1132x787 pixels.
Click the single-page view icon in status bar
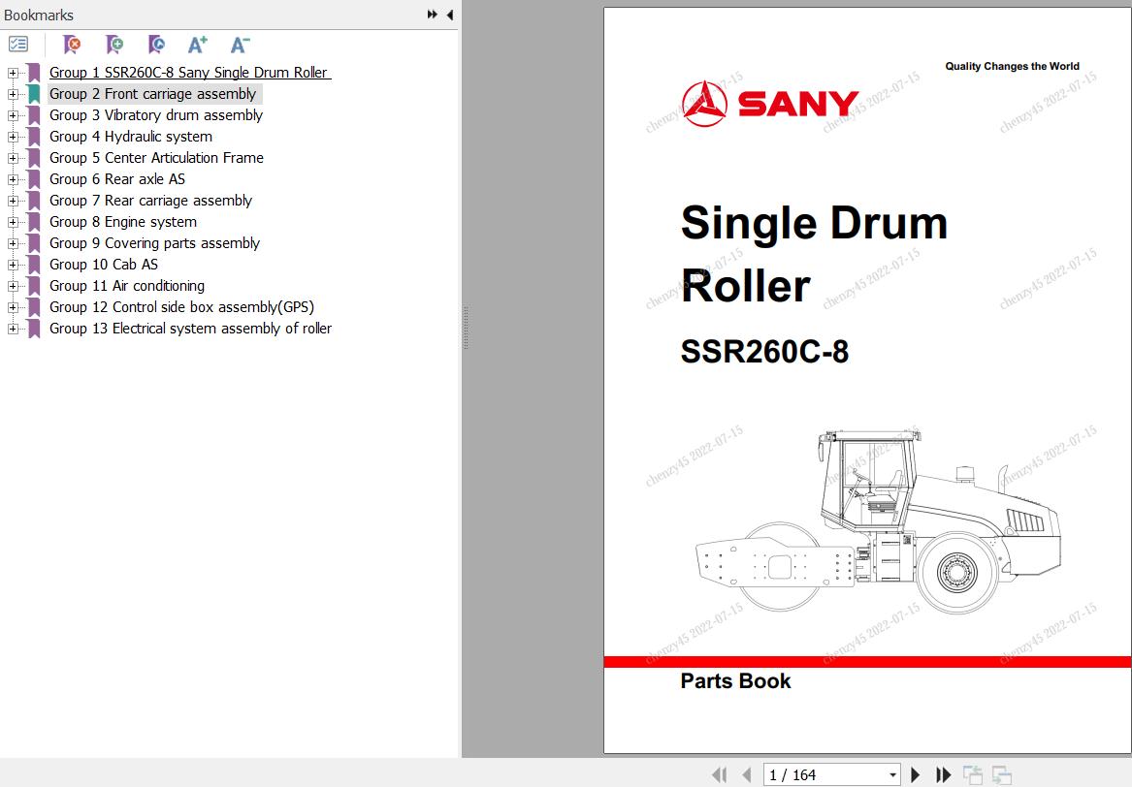973,774
